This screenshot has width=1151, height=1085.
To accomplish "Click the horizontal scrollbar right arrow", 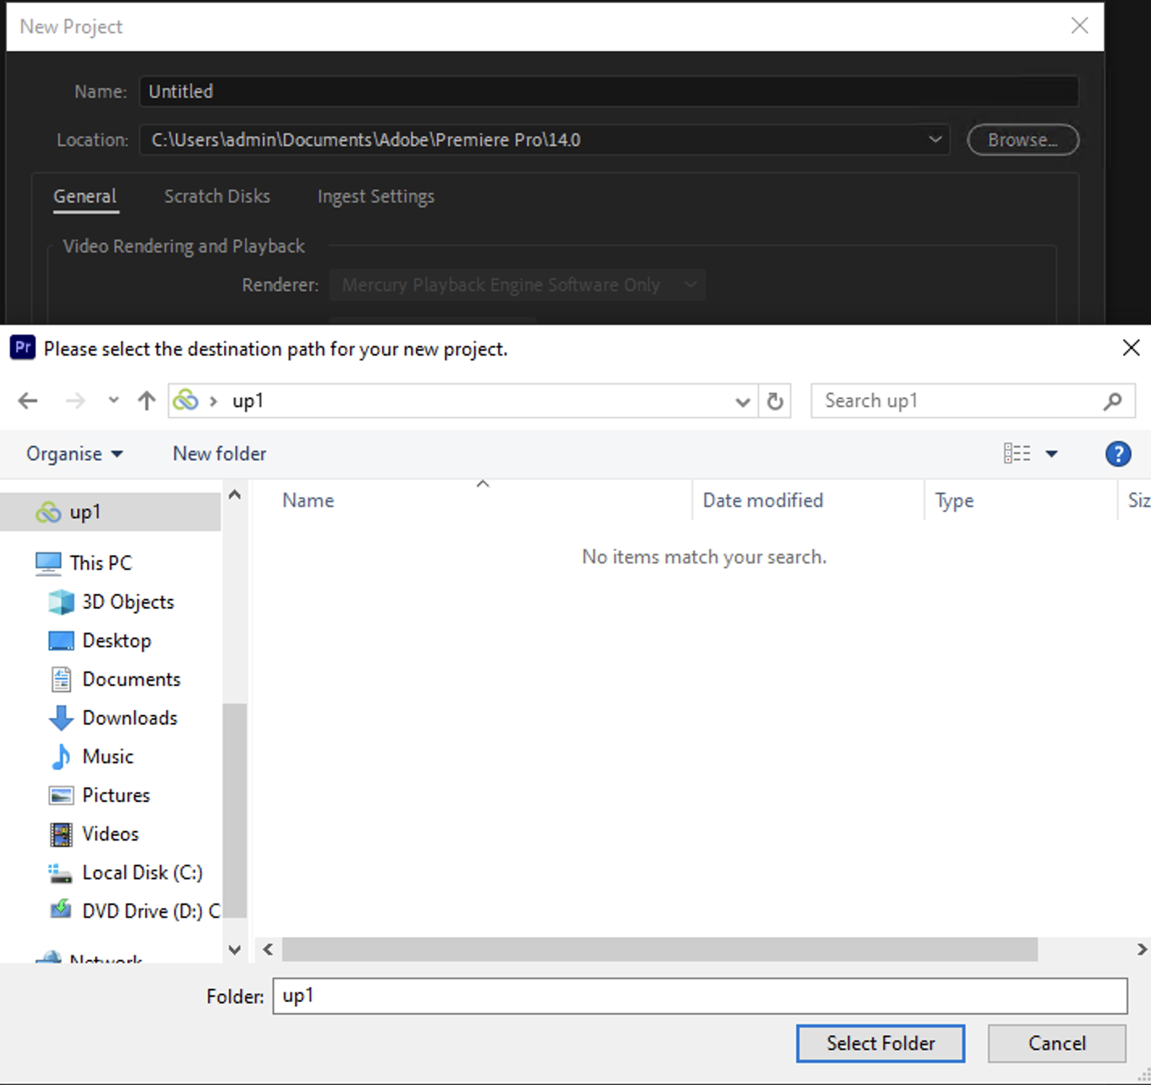I will [x=1141, y=950].
